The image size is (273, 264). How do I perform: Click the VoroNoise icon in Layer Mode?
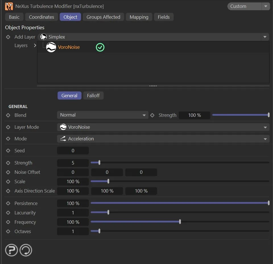(x=63, y=127)
